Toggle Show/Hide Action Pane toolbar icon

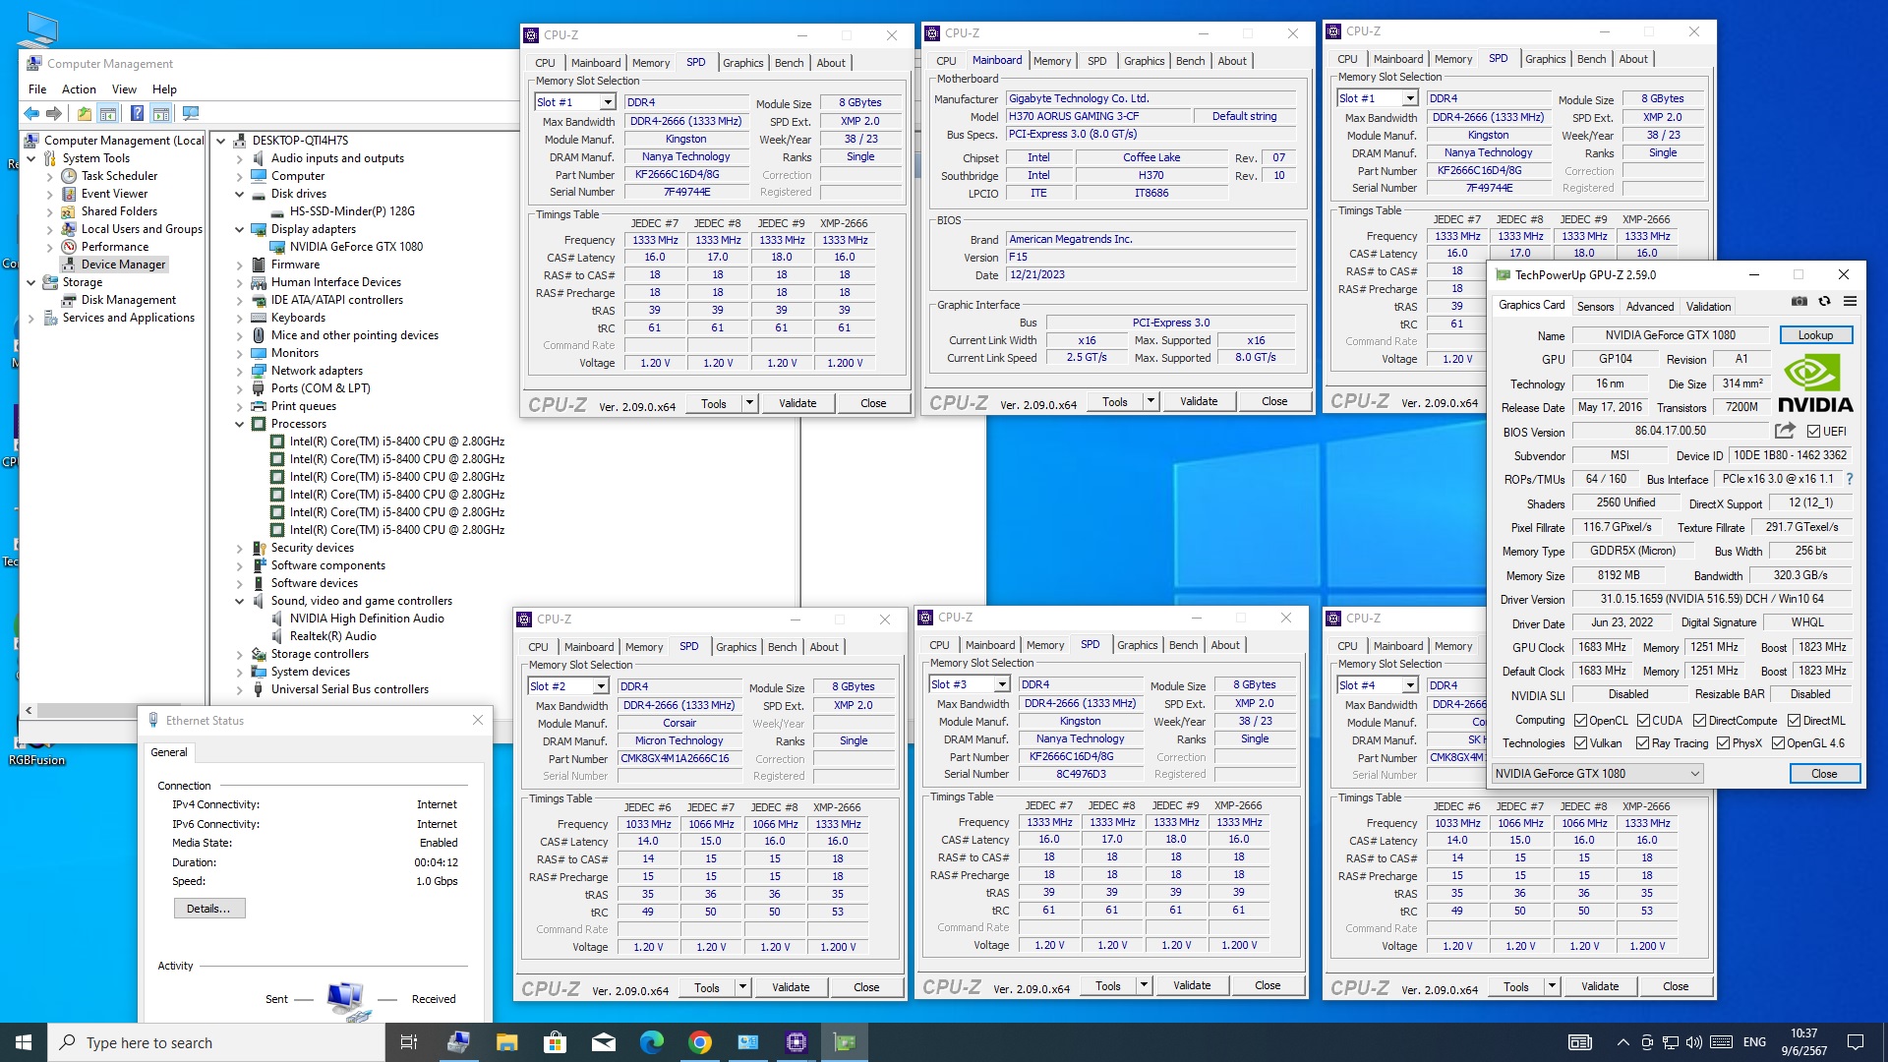pyautogui.click(x=161, y=114)
